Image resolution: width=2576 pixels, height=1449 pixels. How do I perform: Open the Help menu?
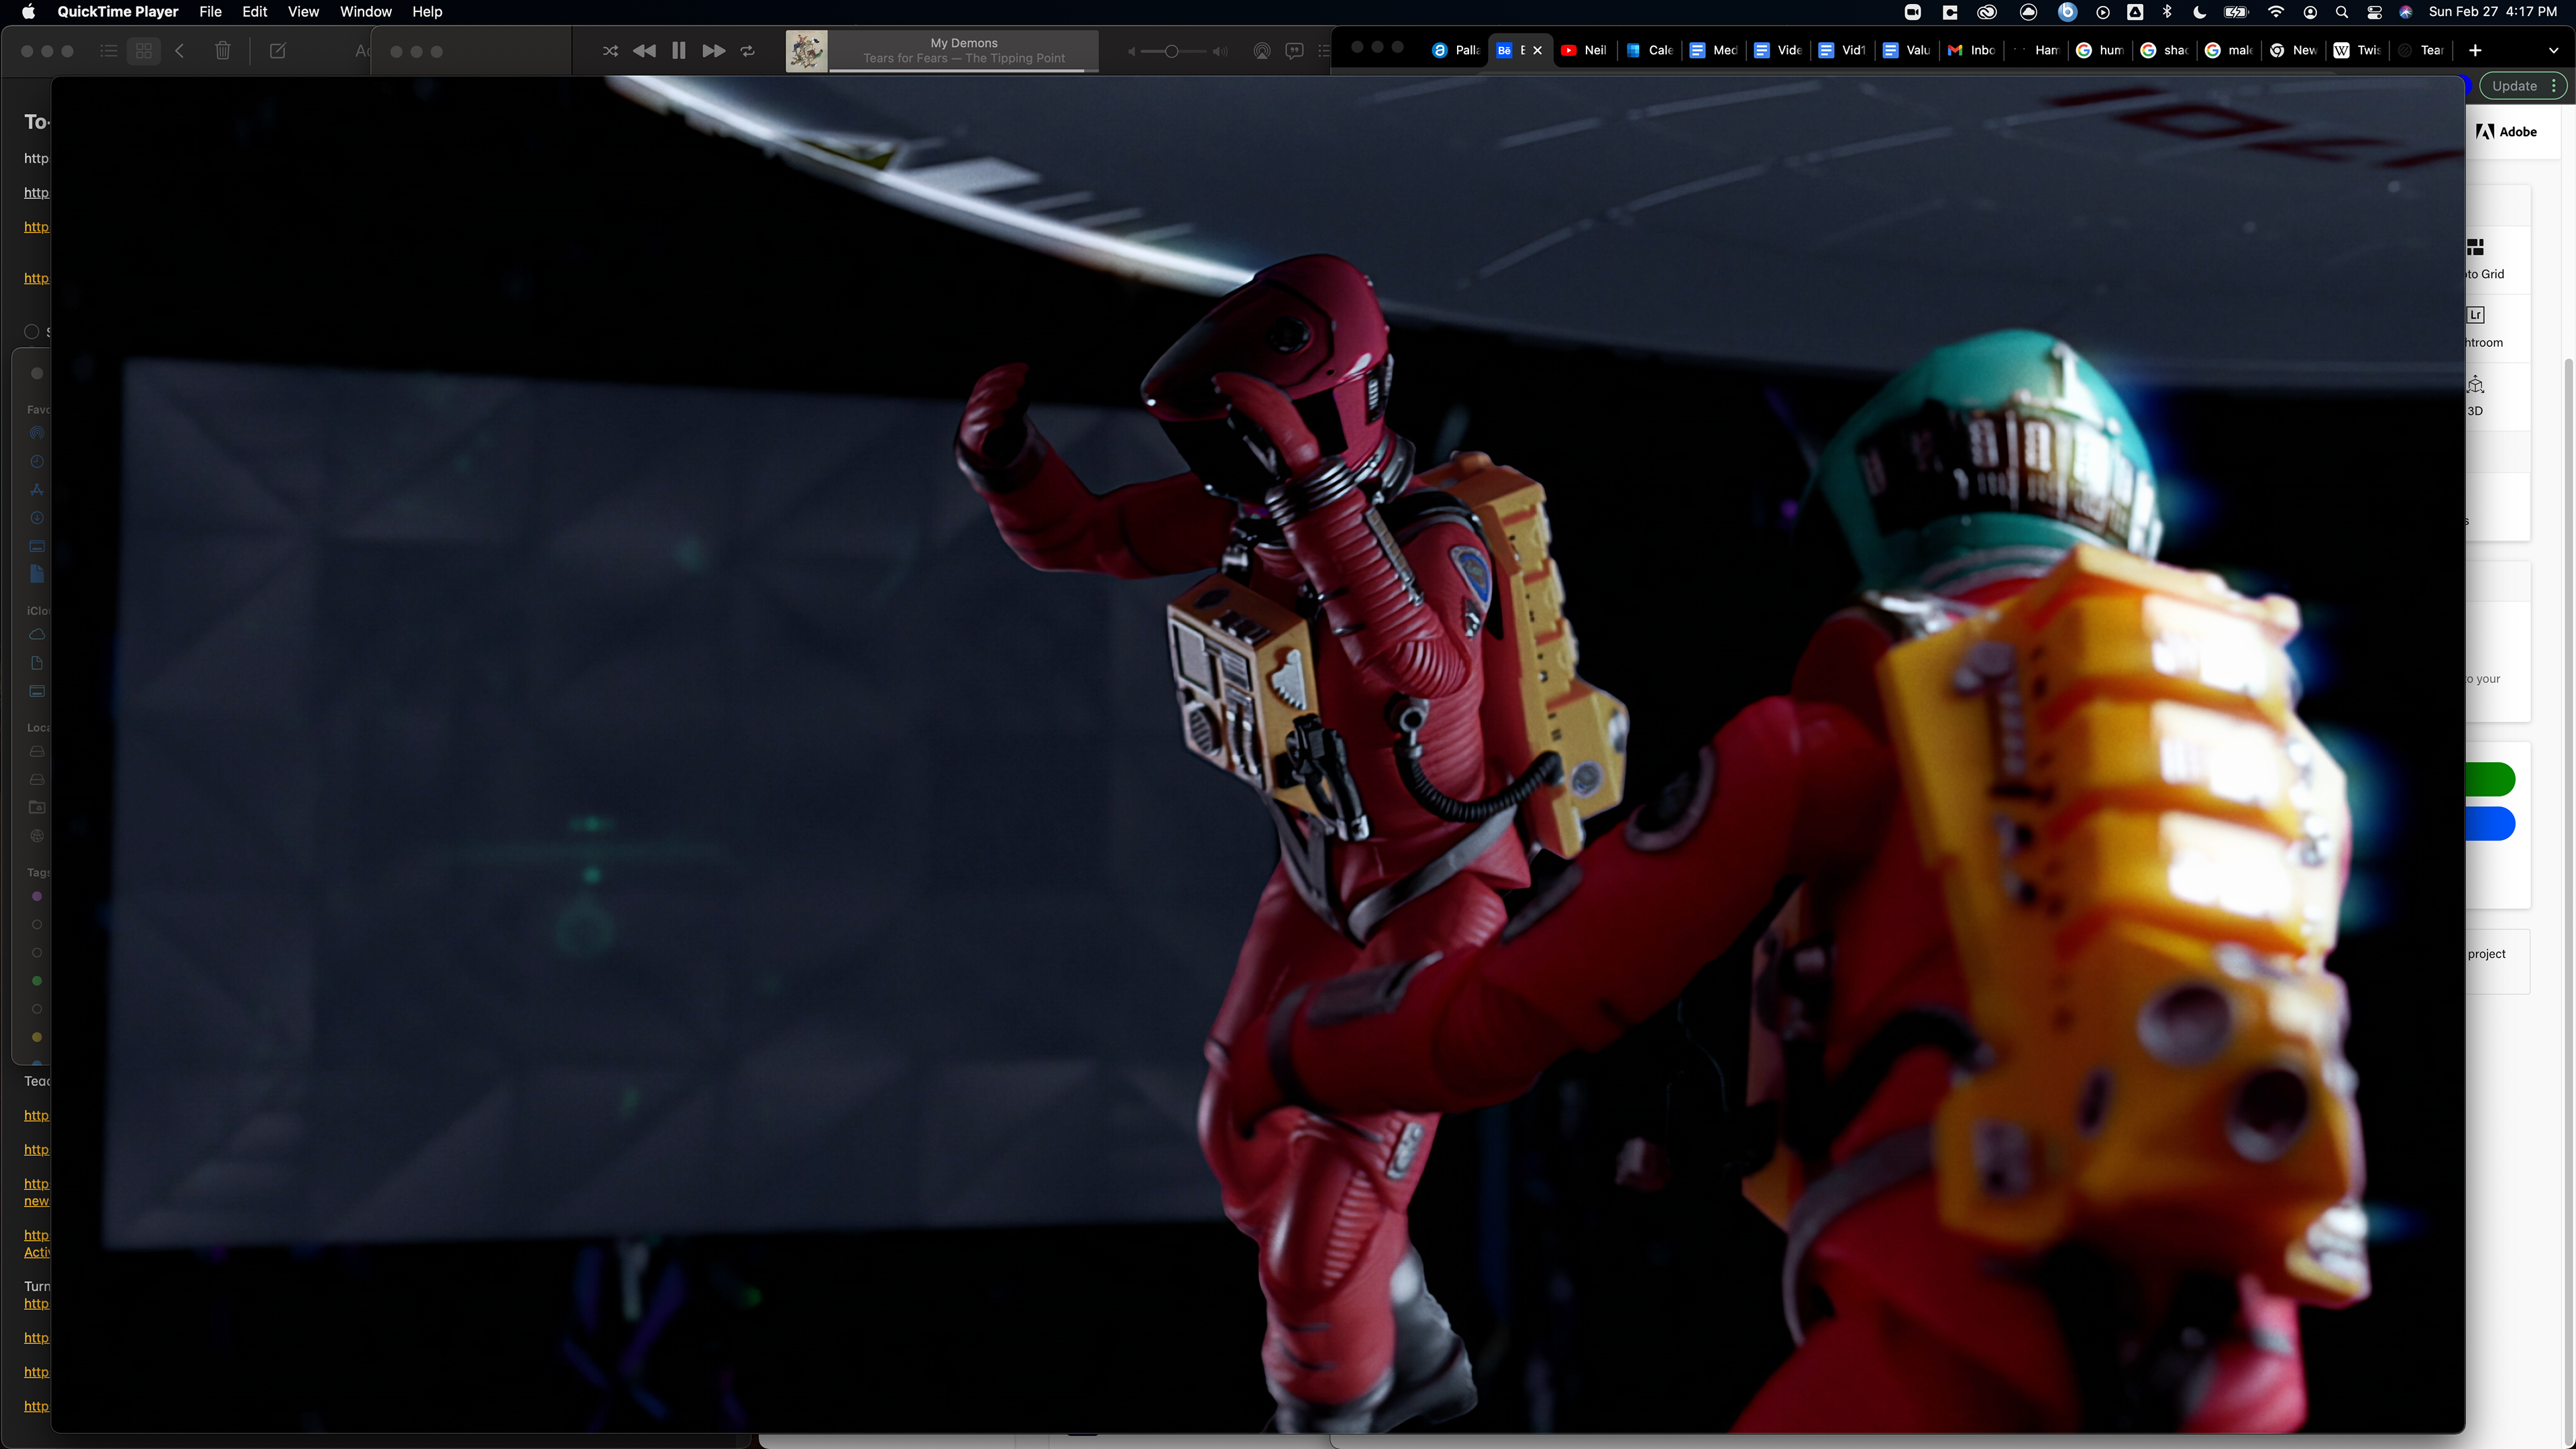coord(427,12)
